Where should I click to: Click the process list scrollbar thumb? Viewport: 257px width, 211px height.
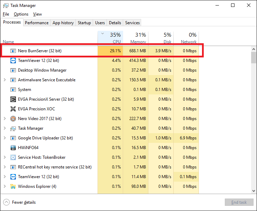coord(254,57)
